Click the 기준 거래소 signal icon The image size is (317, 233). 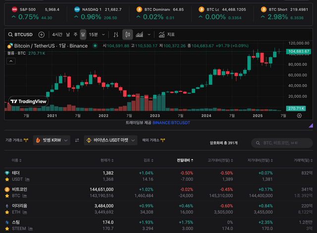[x=26, y=140]
